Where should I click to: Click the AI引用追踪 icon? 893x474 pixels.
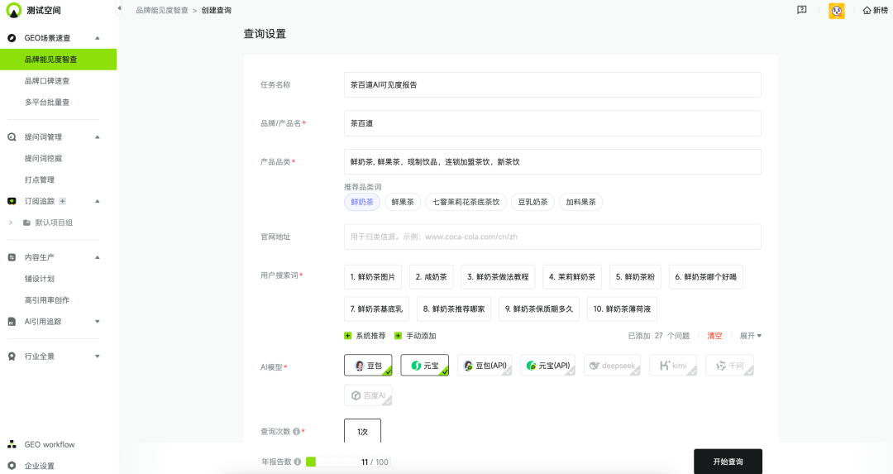(x=12, y=322)
